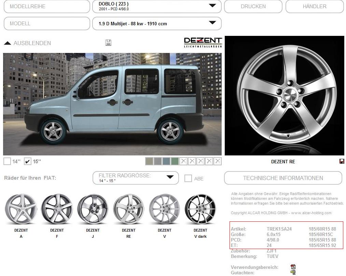346x276 pixels.
Task: Click the save icon above the car image
Action: 109,43
